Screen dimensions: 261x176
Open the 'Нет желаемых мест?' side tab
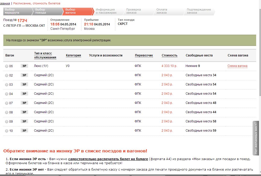pyautogui.click(x=256, y=138)
